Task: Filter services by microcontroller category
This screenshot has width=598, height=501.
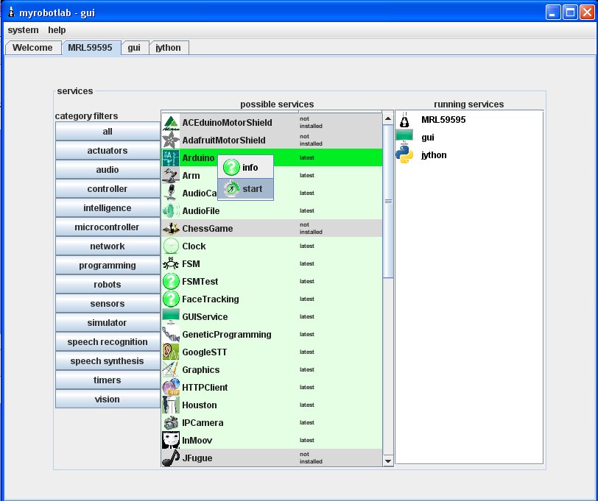Action: (108, 227)
